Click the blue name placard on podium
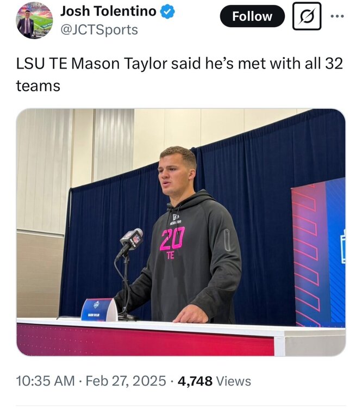Image resolution: width=362 pixels, height=408 pixels. 98,310
